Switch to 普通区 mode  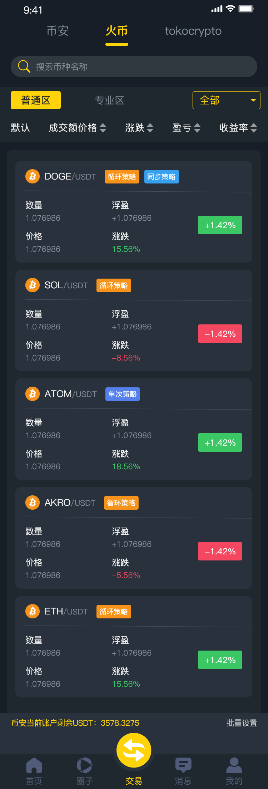(x=36, y=100)
